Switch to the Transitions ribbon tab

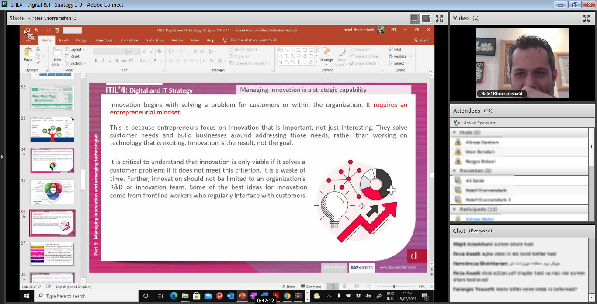pyautogui.click(x=104, y=40)
